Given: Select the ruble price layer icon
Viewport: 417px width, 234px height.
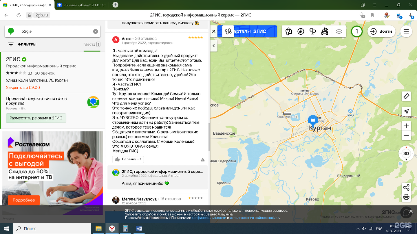Looking at the screenshot, I should 301,31.
